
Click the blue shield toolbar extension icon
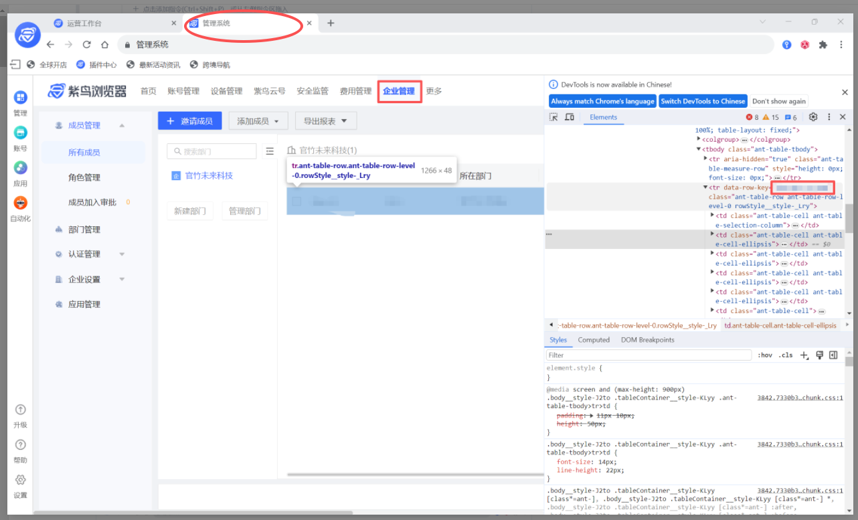pos(787,45)
